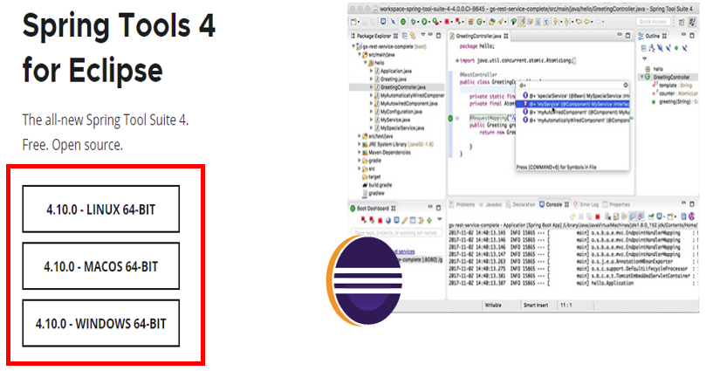This screenshot has height=371, width=713.
Task: Collapse the gs-rest-service-complete project node
Action: coord(353,46)
